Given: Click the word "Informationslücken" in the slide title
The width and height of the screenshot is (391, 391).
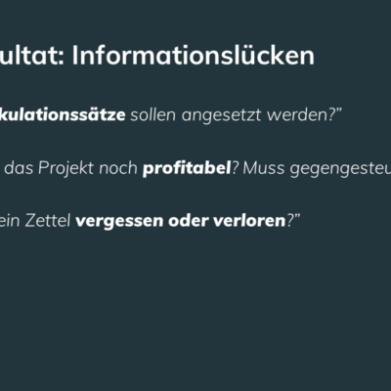Looking at the screenshot, I should click(x=194, y=56).
